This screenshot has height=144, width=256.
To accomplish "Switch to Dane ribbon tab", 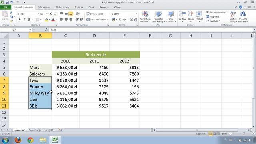I will point(91,7).
